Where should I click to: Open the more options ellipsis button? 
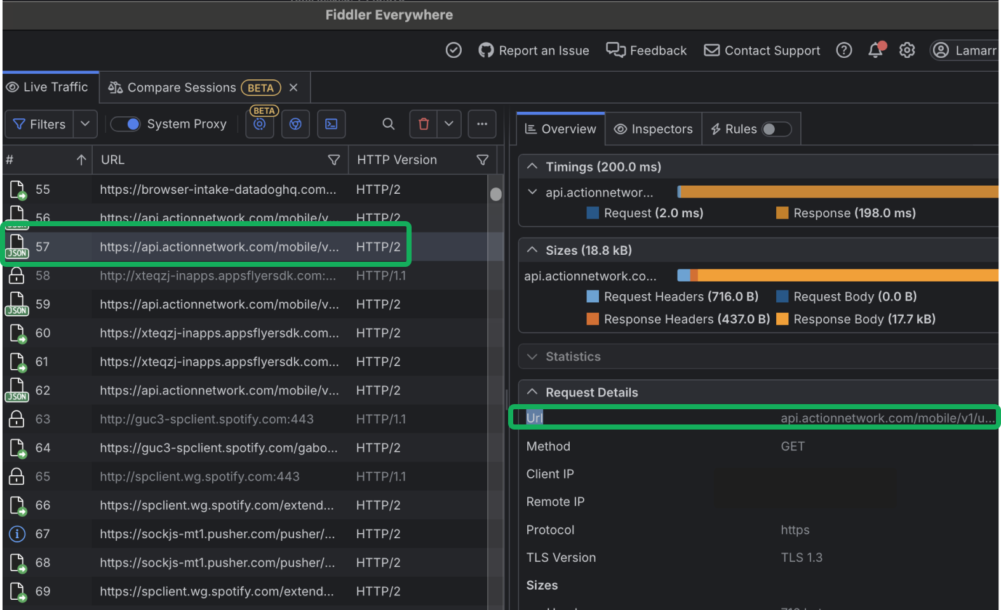pyautogui.click(x=482, y=124)
